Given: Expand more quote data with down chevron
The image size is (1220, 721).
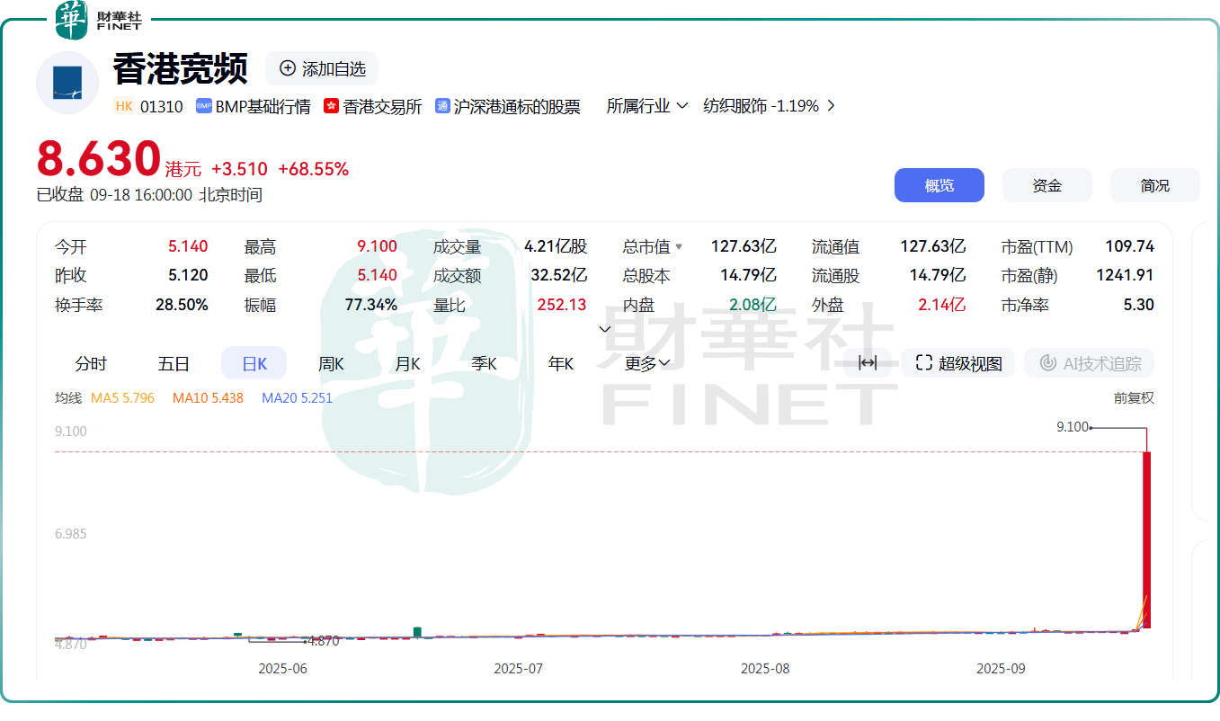Looking at the screenshot, I should point(605,329).
